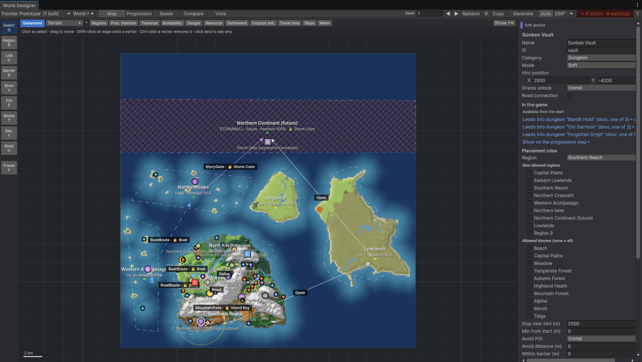Activate the Region tool

point(9,43)
